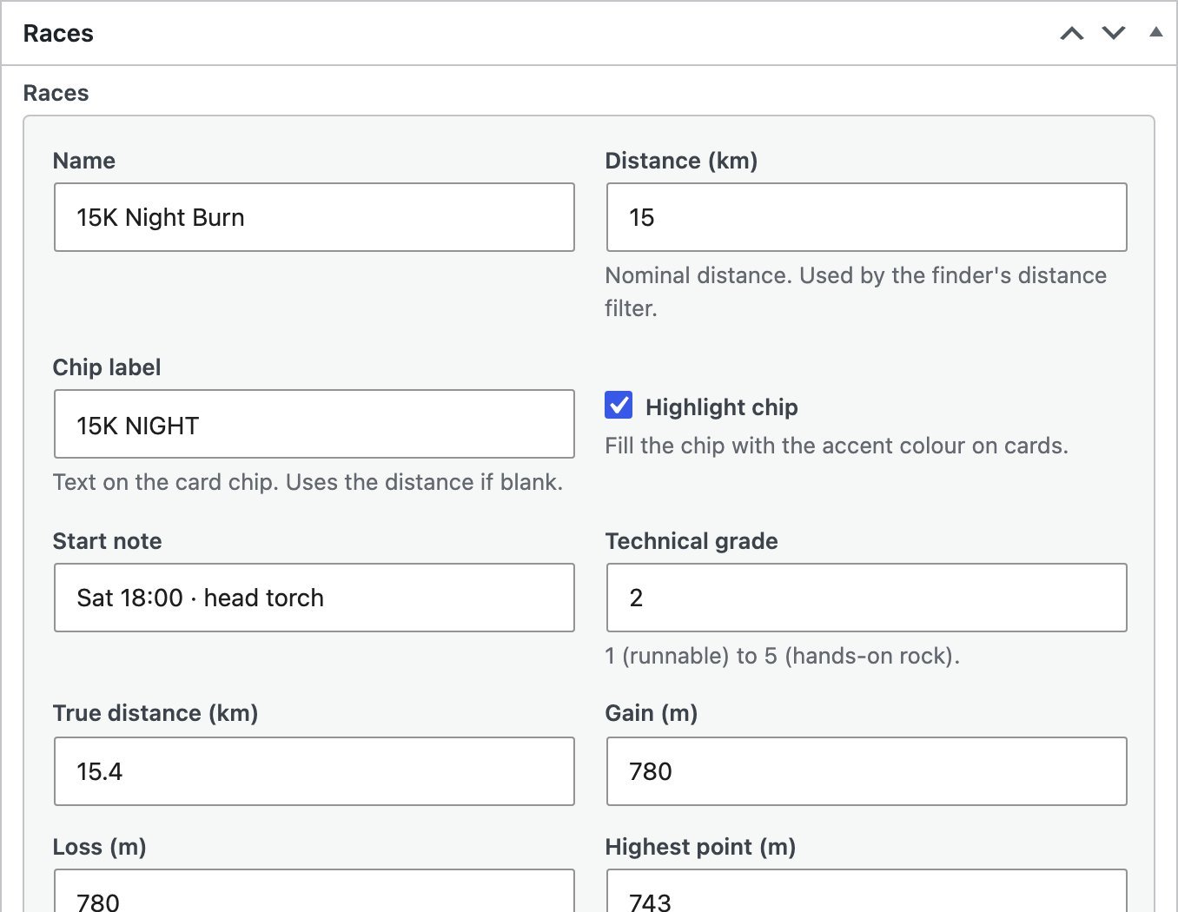This screenshot has height=912, width=1178.
Task: Click the Name field label
Action: [x=84, y=161]
